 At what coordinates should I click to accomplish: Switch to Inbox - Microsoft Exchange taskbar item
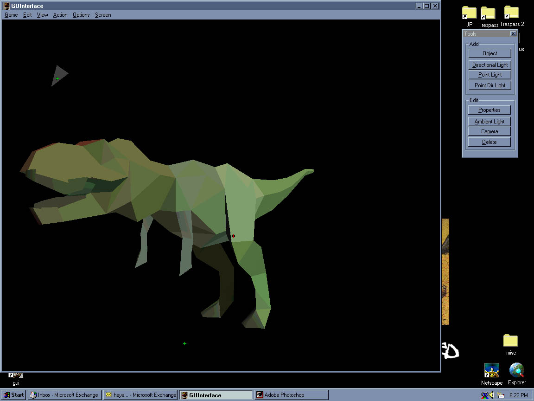tap(64, 395)
